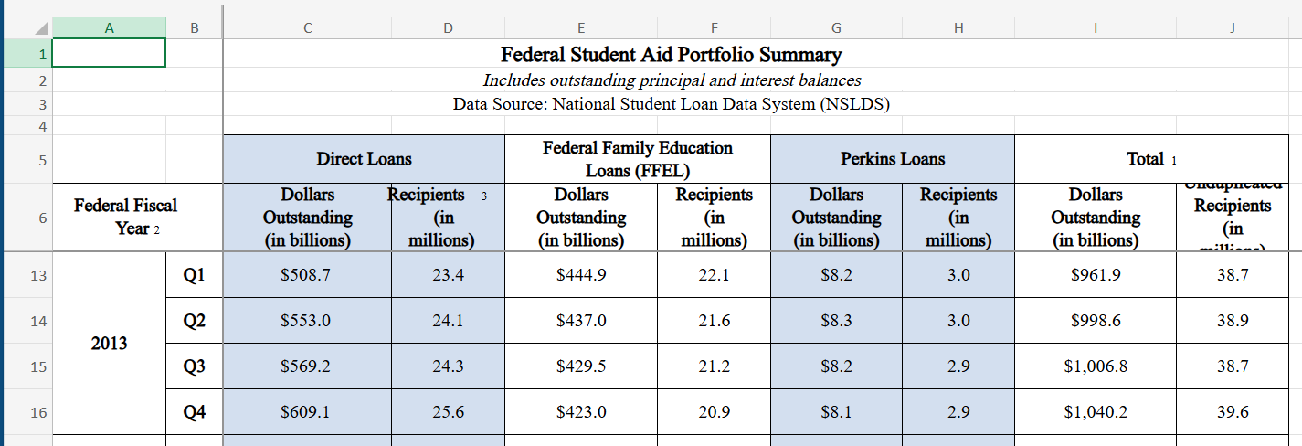Click the 39.6 recipients cell in Q4
The image size is (1302, 446).
click(1233, 412)
